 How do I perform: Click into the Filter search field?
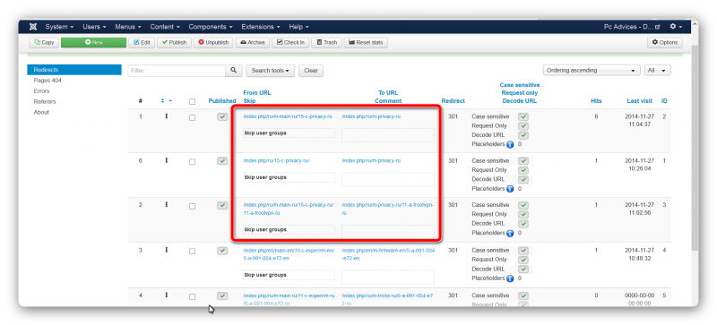point(177,71)
